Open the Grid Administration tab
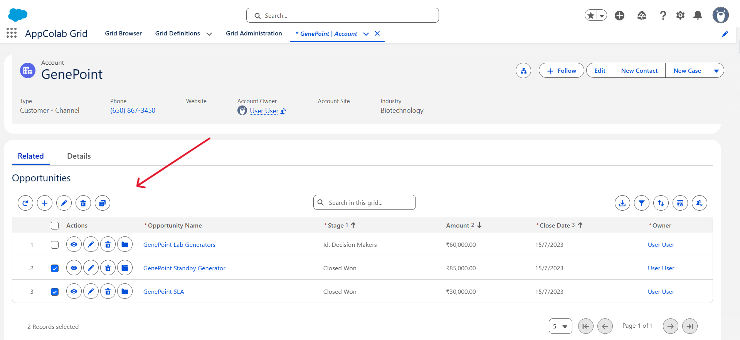Image resolution: width=740 pixels, height=340 pixels. [x=254, y=33]
